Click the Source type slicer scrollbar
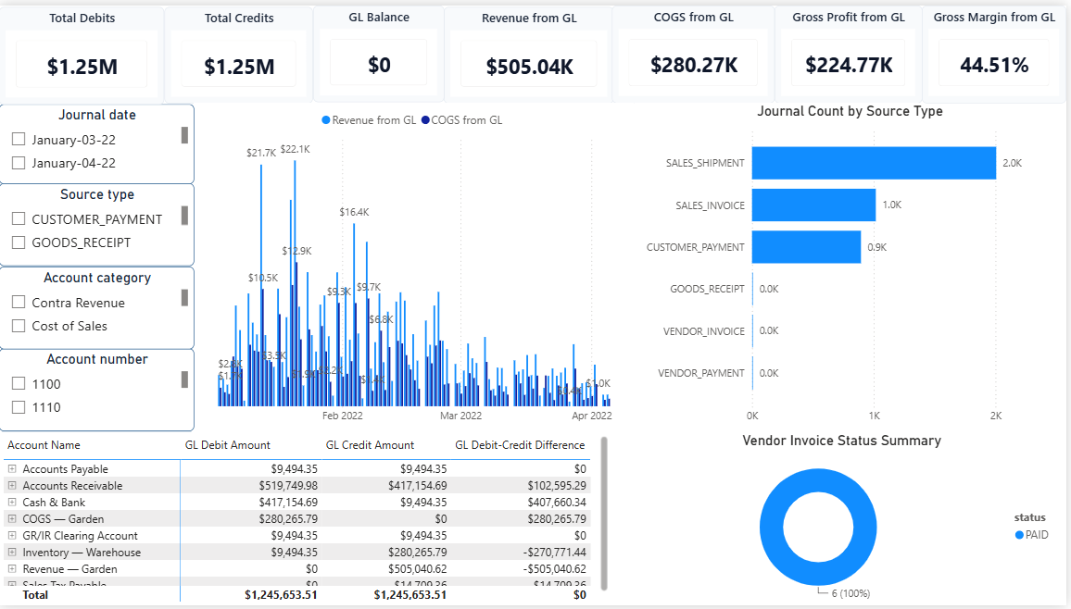This screenshot has height=609, width=1071. pyautogui.click(x=184, y=216)
